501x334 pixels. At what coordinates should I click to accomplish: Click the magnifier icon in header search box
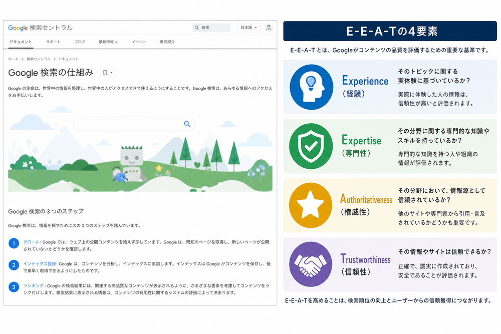[x=197, y=28]
